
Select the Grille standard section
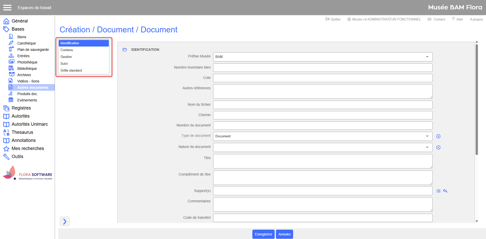71,71
